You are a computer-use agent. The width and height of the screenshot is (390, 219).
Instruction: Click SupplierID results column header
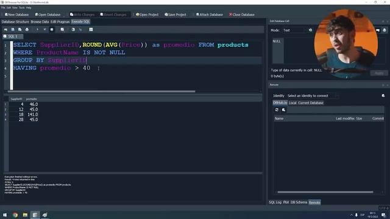16,99
